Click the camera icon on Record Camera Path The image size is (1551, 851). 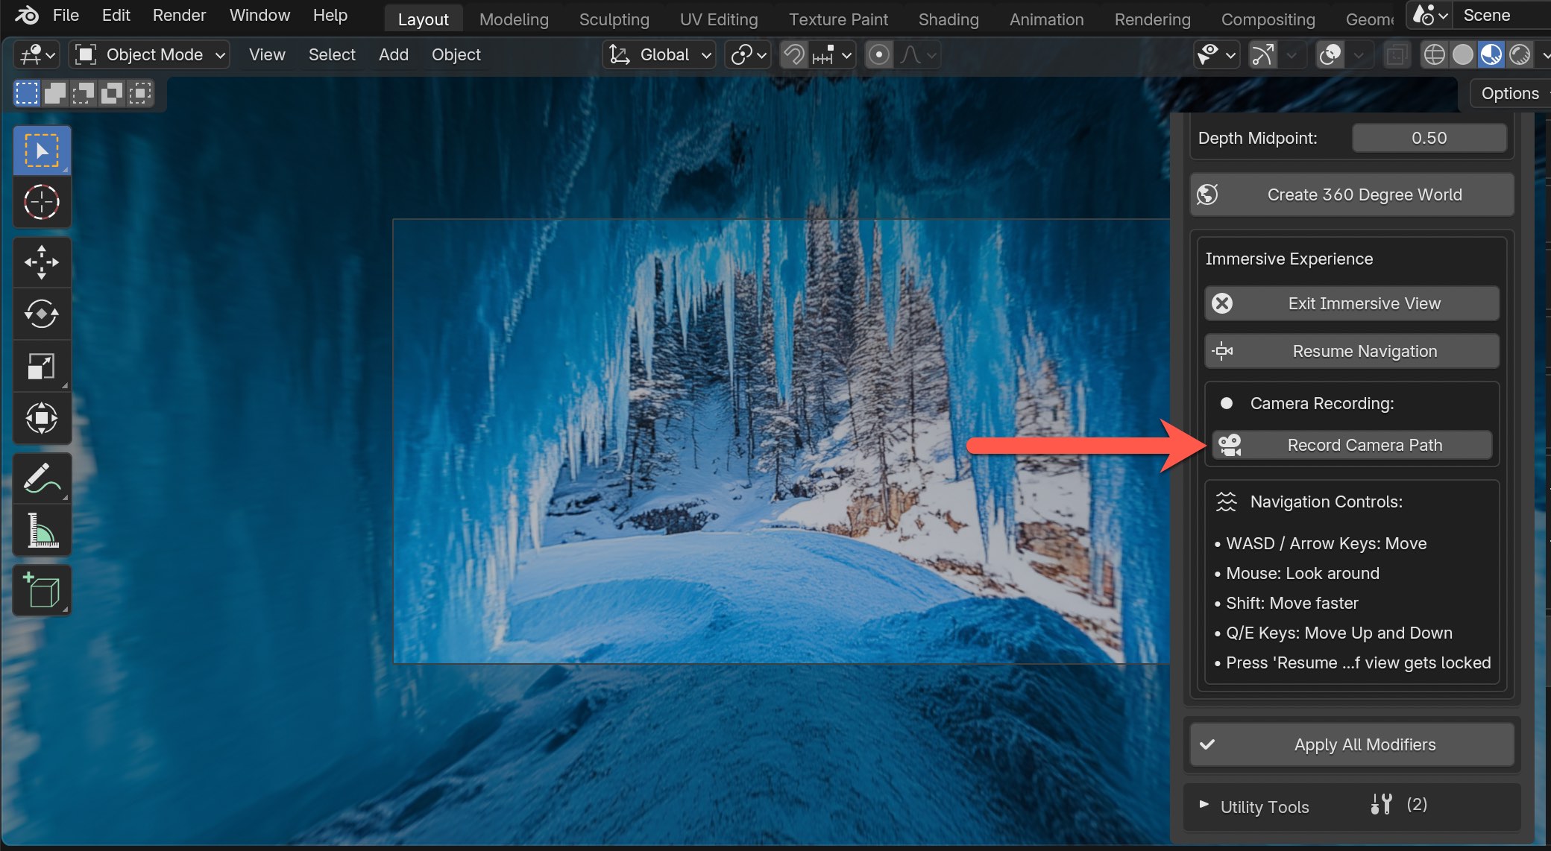[1230, 445]
